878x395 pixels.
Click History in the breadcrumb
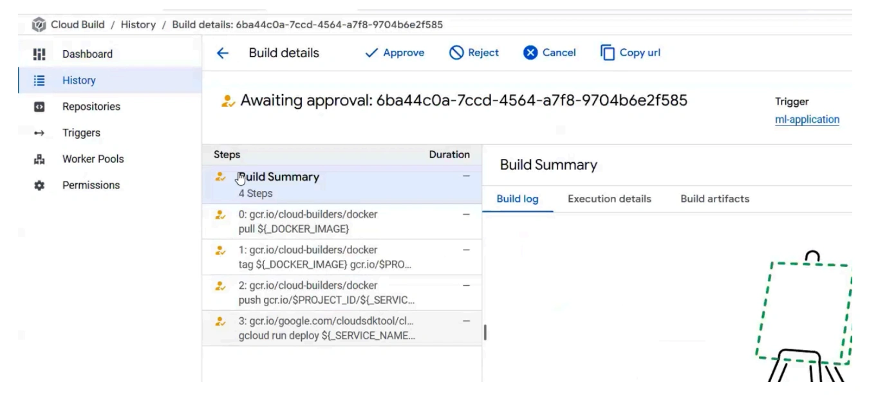click(139, 25)
